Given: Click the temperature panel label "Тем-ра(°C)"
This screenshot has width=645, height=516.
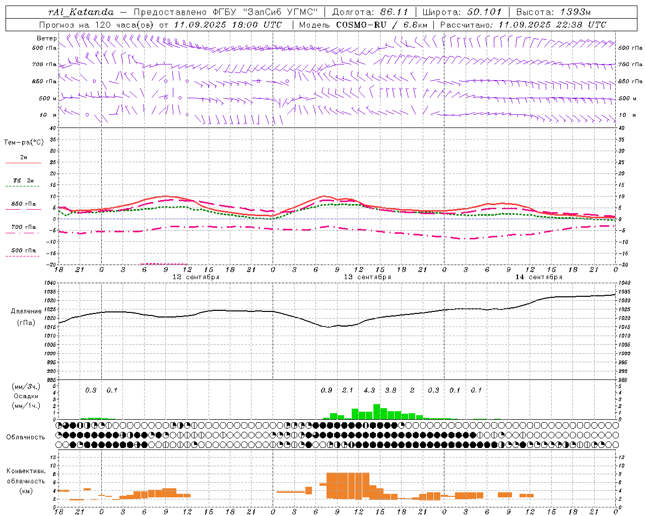Looking at the screenshot, I should [x=24, y=143].
